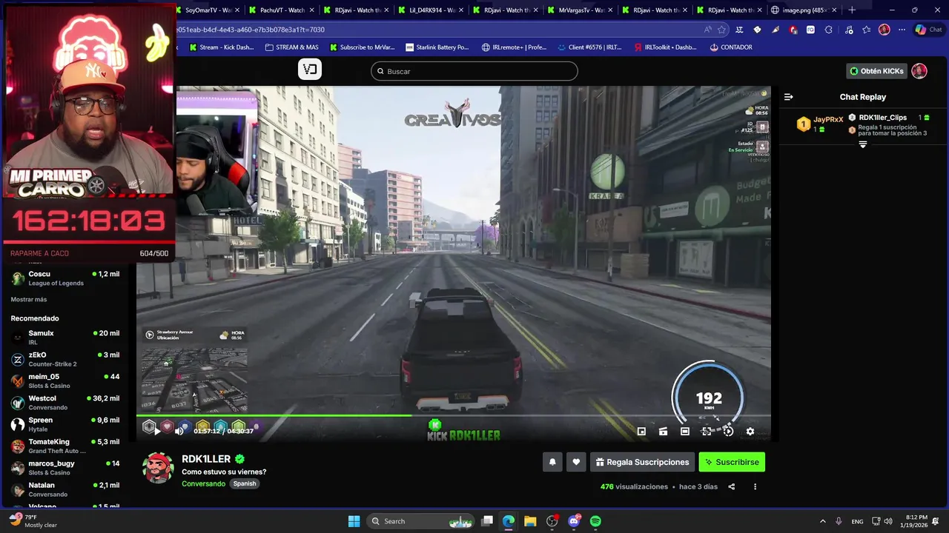The height and width of the screenshot is (533, 949).
Task: Open Edge Settings and more menu
Action: click(902, 30)
